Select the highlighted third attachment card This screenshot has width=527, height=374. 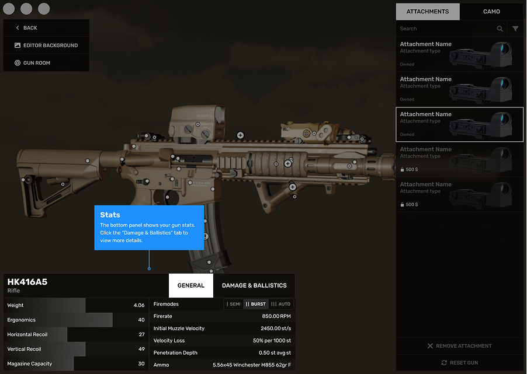(x=459, y=124)
